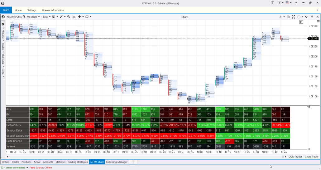
Task: Take a chart snapshot with the camera icon
Action: point(288,17)
